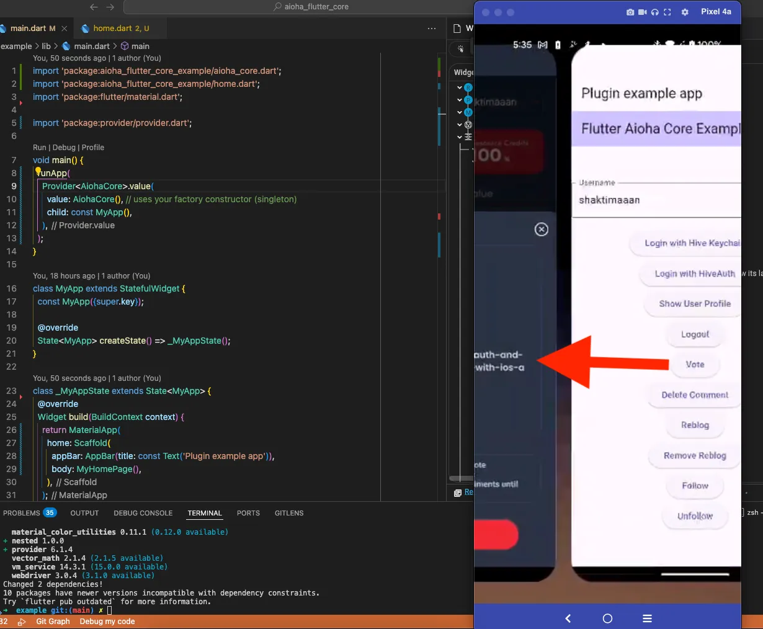Tap the Show User Profile button
This screenshot has height=629, width=763.
695,304
